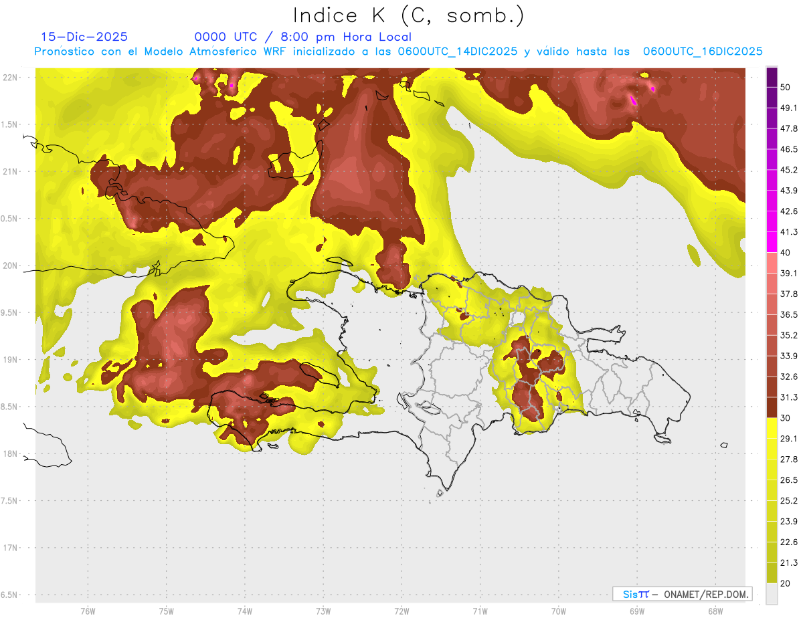Click the '40' legend value

[x=786, y=253]
